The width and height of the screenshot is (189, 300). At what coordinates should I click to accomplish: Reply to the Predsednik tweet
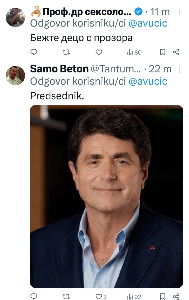[x=34, y=296]
